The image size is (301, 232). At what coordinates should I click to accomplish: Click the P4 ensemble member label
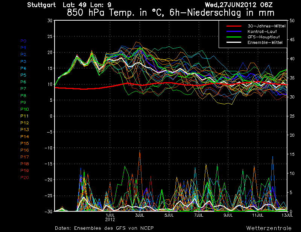[23, 68]
